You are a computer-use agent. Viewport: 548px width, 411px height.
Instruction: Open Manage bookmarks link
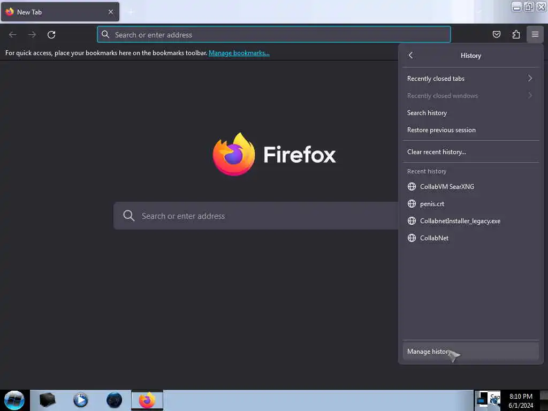[x=239, y=53]
